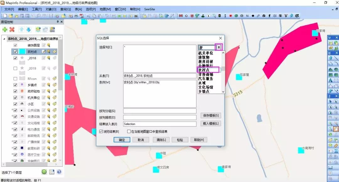Click the New Table toolbar icon
339x182 pixels.
5,16
